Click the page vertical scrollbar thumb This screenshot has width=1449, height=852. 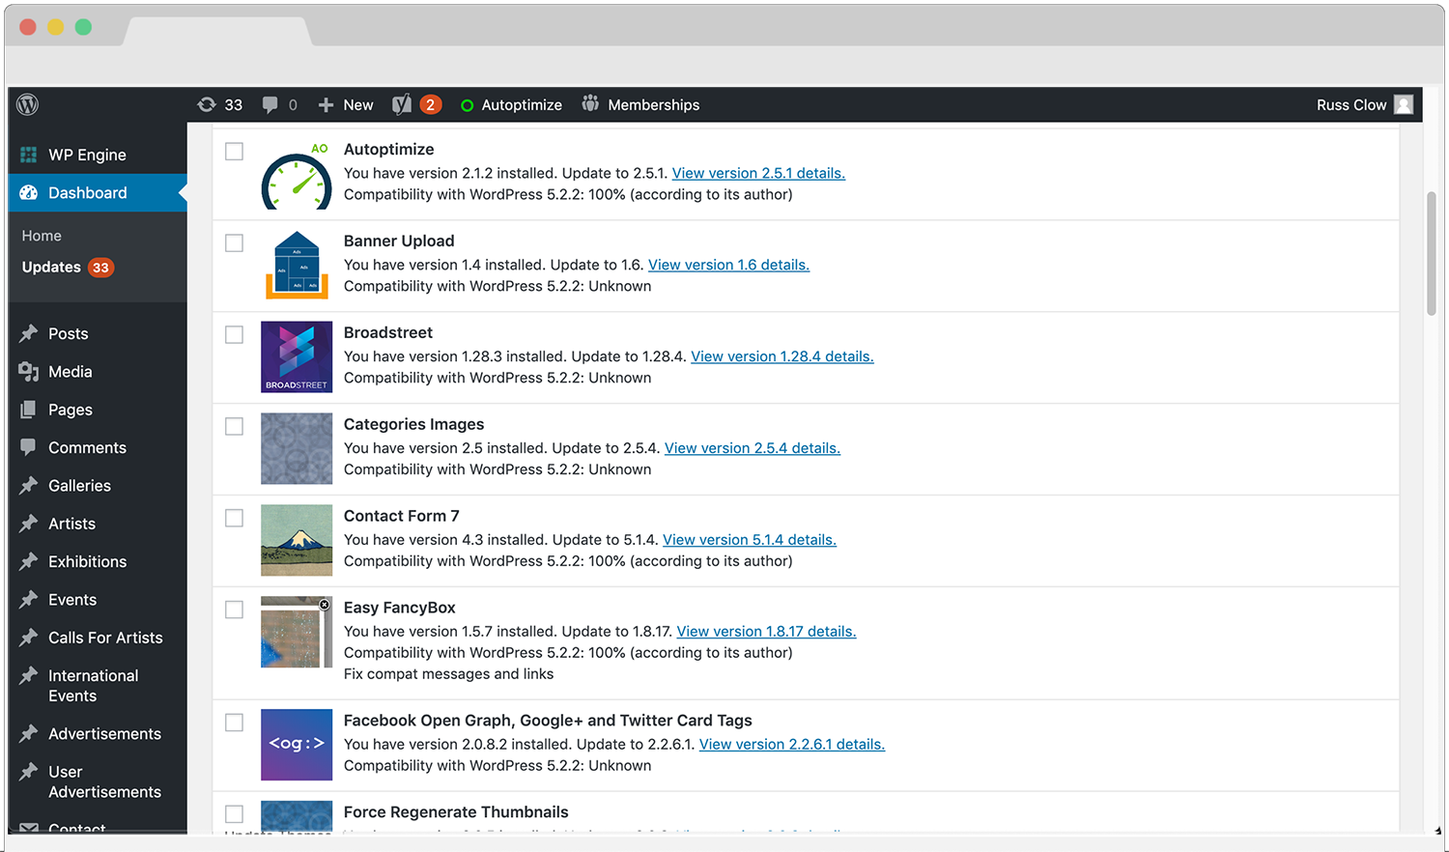(x=1432, y=254)
